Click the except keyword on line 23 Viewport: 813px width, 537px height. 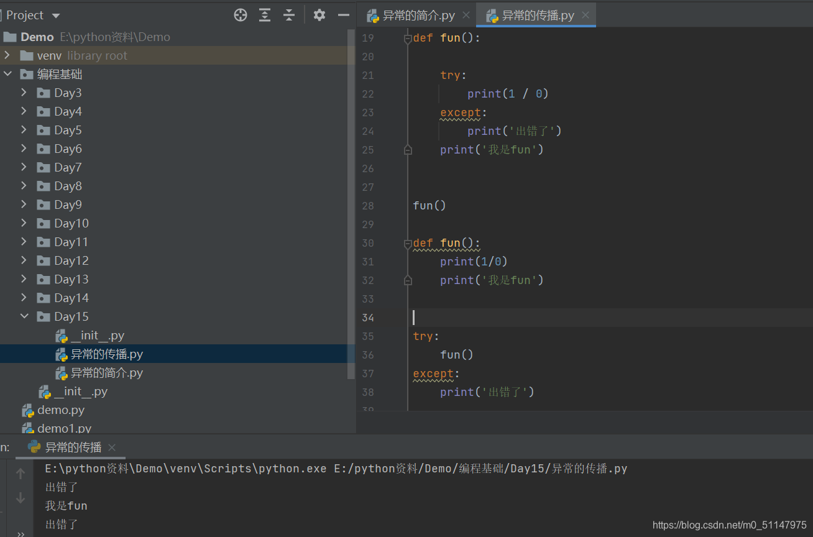click(x=461, y=112)
